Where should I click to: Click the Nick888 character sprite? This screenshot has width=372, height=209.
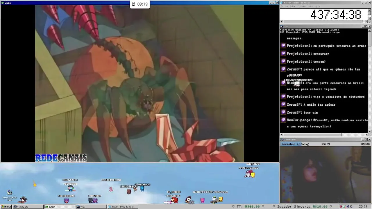[x=71, y=188]
